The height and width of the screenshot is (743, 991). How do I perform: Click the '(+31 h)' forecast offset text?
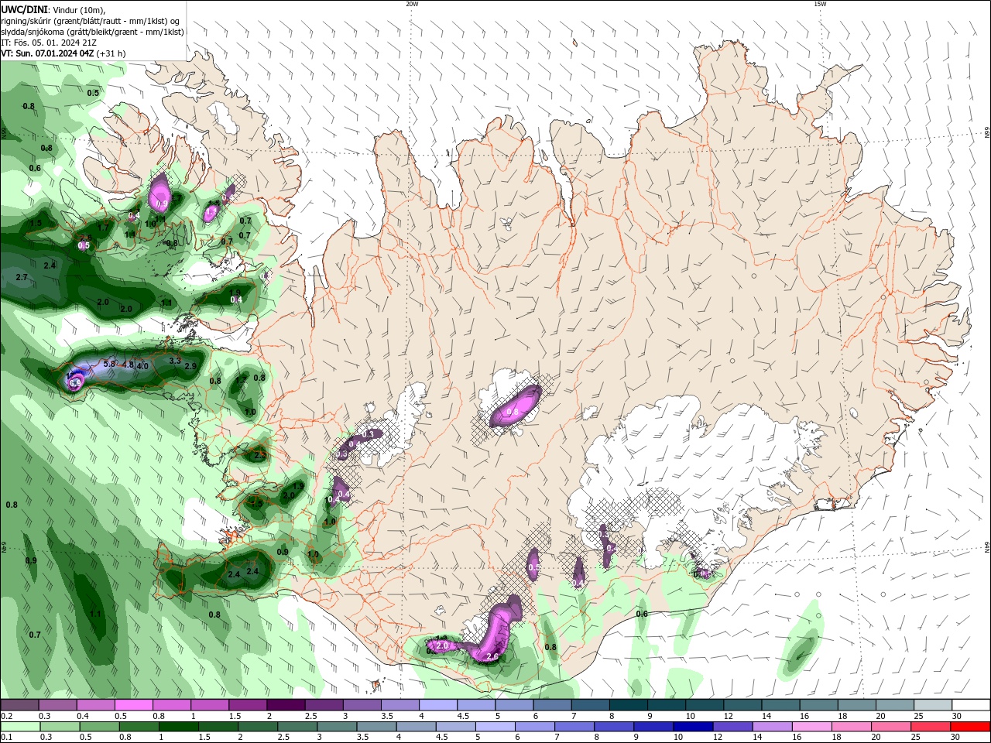[x=111, y=53]
